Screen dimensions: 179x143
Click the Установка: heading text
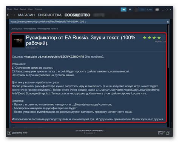click(19, 64)
